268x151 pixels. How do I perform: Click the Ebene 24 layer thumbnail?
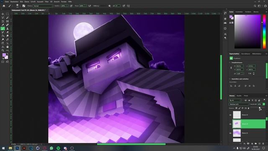[x=237, y=124]
